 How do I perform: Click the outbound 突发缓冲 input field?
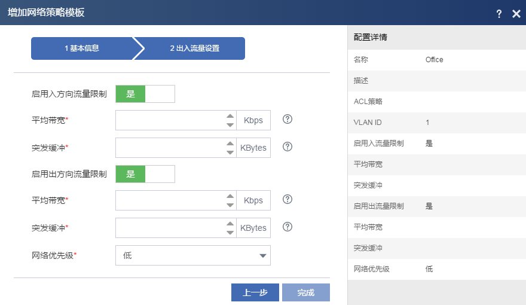pos(170,228)
